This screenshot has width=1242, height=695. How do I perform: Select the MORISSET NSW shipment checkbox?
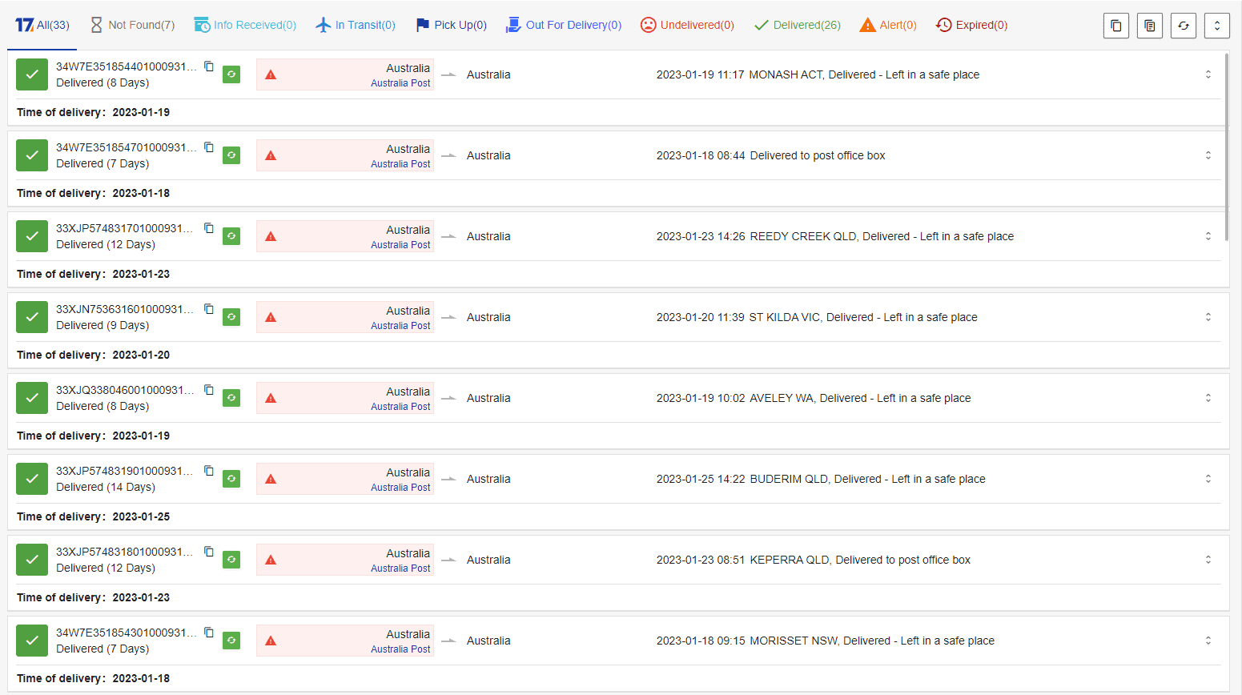click(31, 641)
